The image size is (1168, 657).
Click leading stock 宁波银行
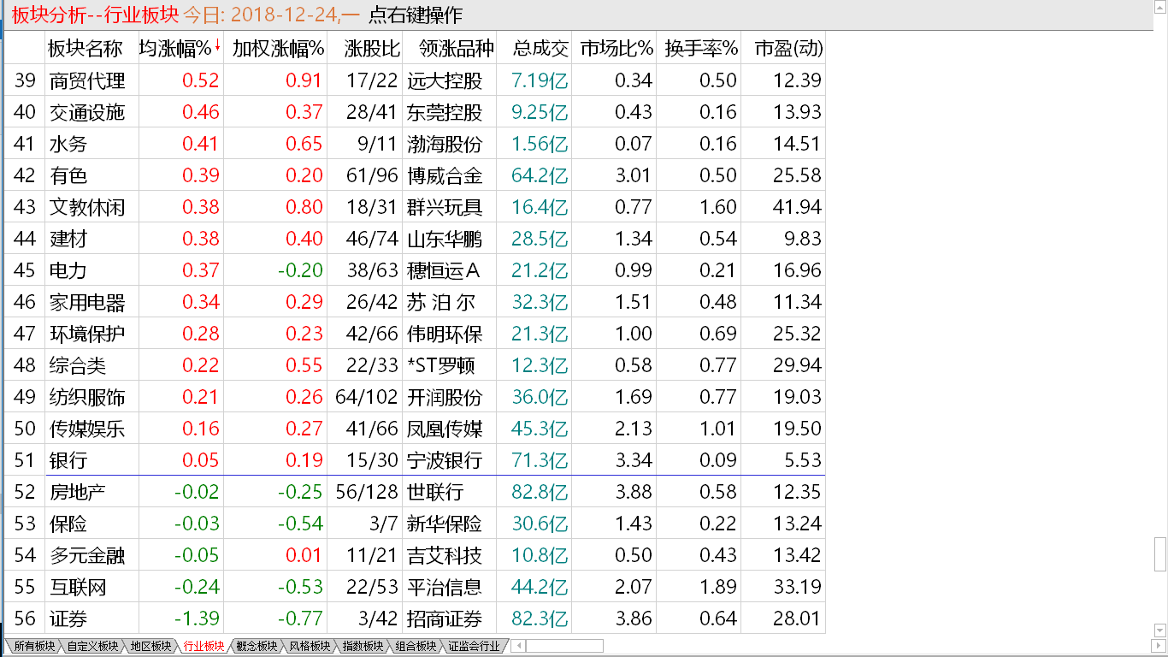click(x=445, y=460)
